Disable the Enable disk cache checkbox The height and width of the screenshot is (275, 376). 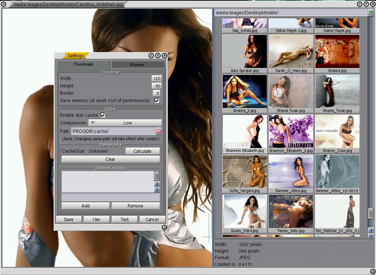point(103,115)
